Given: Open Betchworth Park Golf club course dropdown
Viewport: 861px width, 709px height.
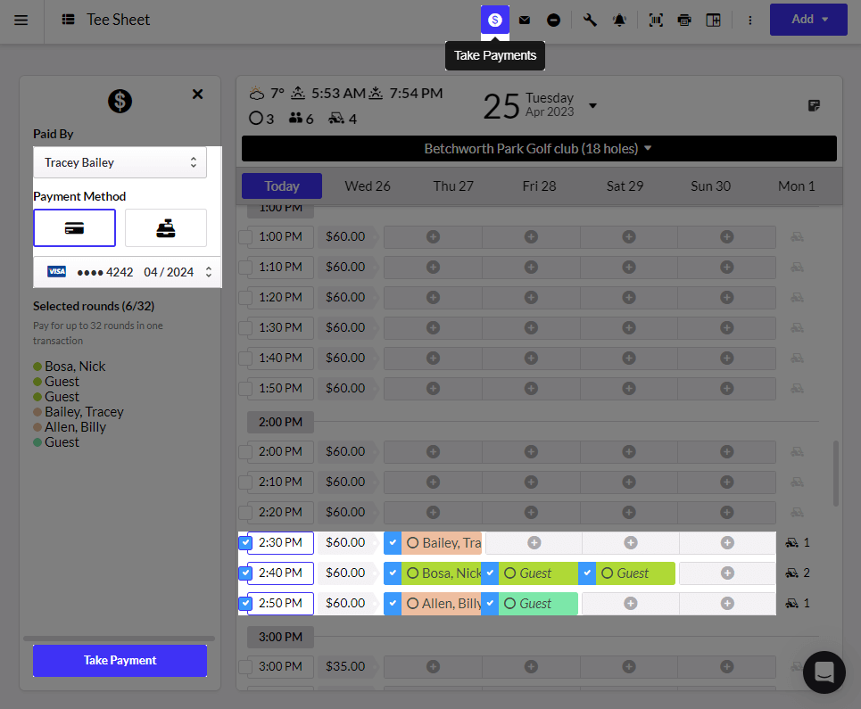Looking at the screenshot, I should coord(539,149).
